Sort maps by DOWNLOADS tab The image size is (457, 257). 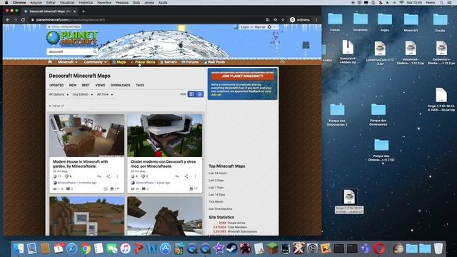pyautogui.click(x=121, y=85)
